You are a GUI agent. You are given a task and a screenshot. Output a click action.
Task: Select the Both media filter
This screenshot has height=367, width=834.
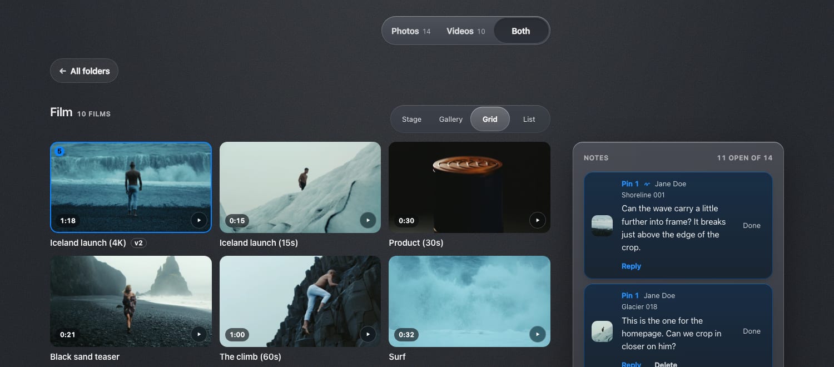pyautogui.click(x=521, y=31)
